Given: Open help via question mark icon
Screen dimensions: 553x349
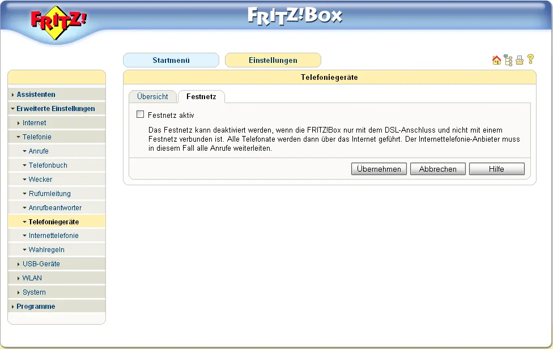Looking at the screenshot, I should click(530, 59).
